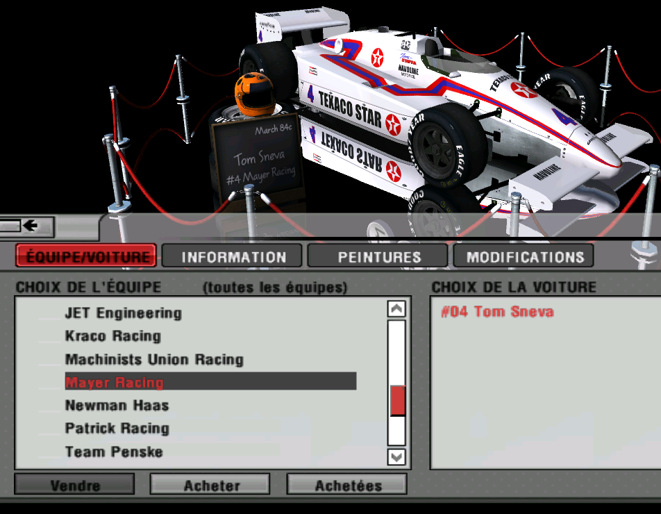Select the highlighted Mayer Racing row
Image resolution: width=661 pixels, height=514 pixels.
(x=210, y=381)
